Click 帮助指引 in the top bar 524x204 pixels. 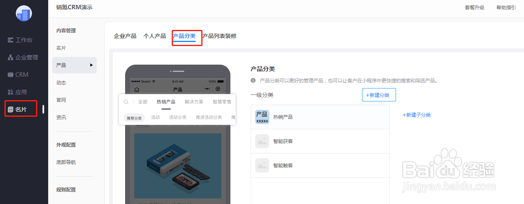pyautogui.click(x=506, y=7)
